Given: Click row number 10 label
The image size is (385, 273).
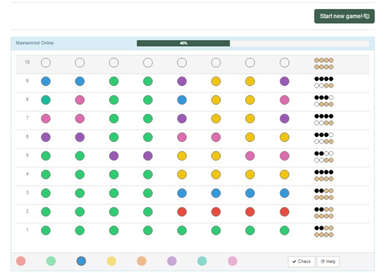Looking at the screenshot, I should tap(27, 62).
